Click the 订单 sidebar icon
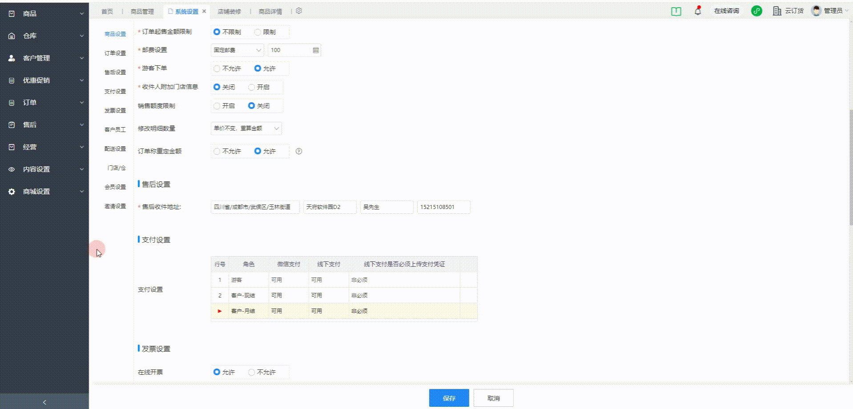853x409 pixels. [x=12, y=103]
